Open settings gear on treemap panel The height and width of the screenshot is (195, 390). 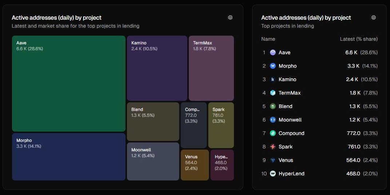pyautogui.click(x=230, y=17)
